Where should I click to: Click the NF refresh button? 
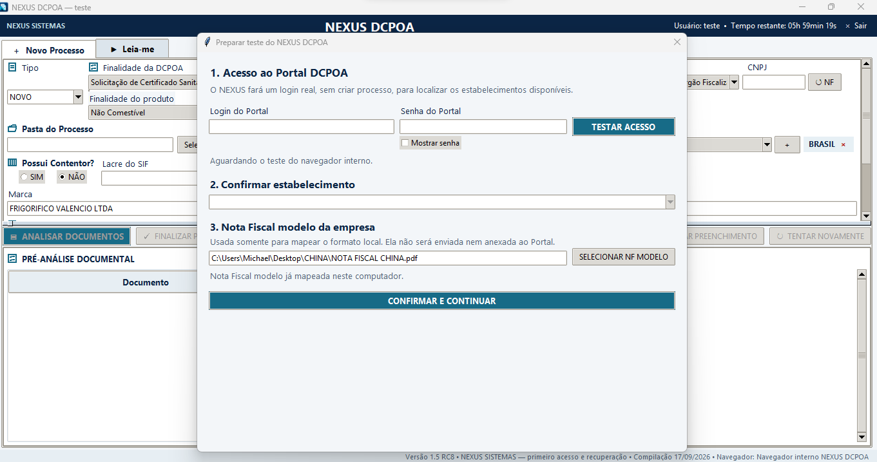coord(825,82)
